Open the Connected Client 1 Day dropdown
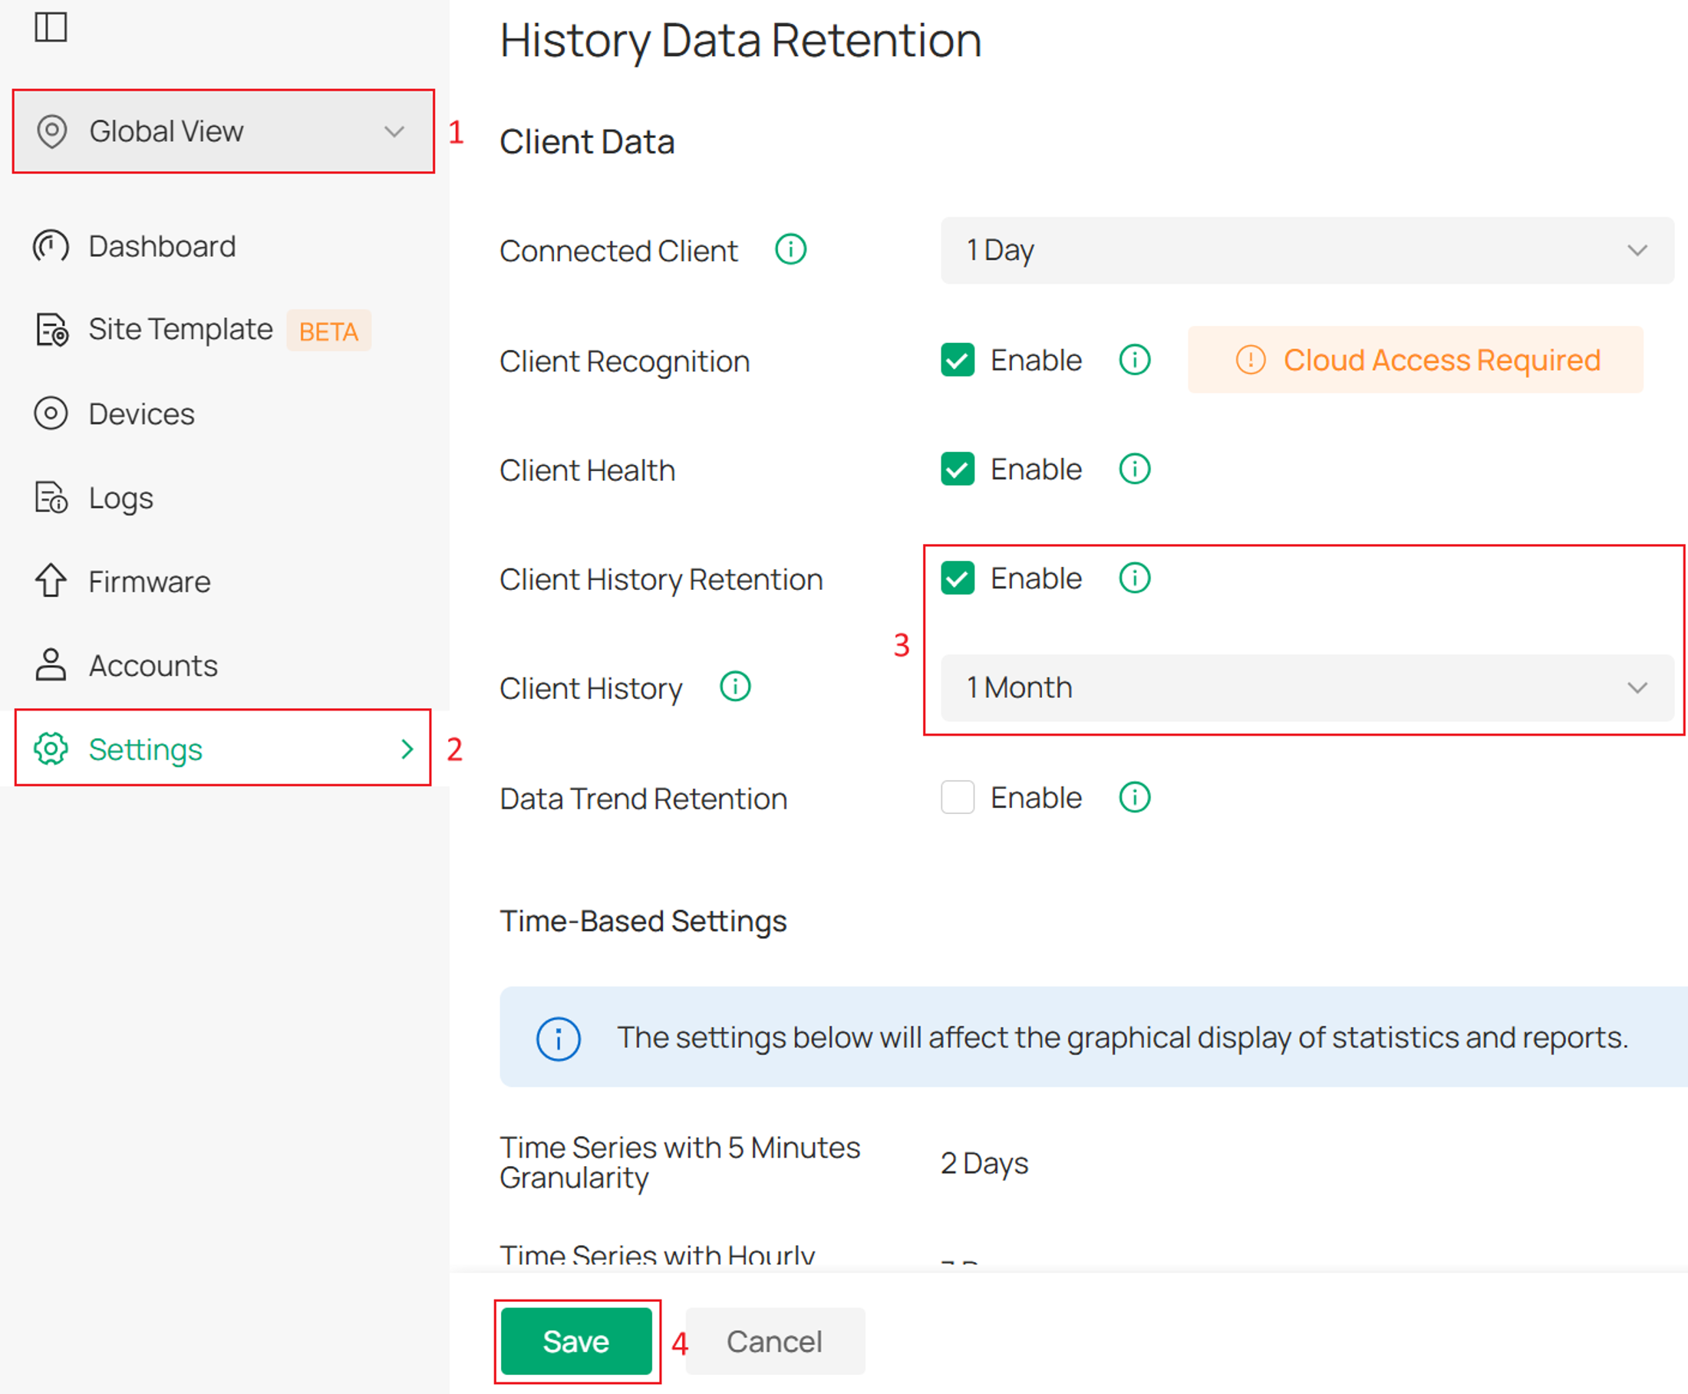Screen dimensions: 1688x1394 point(1307,250)
